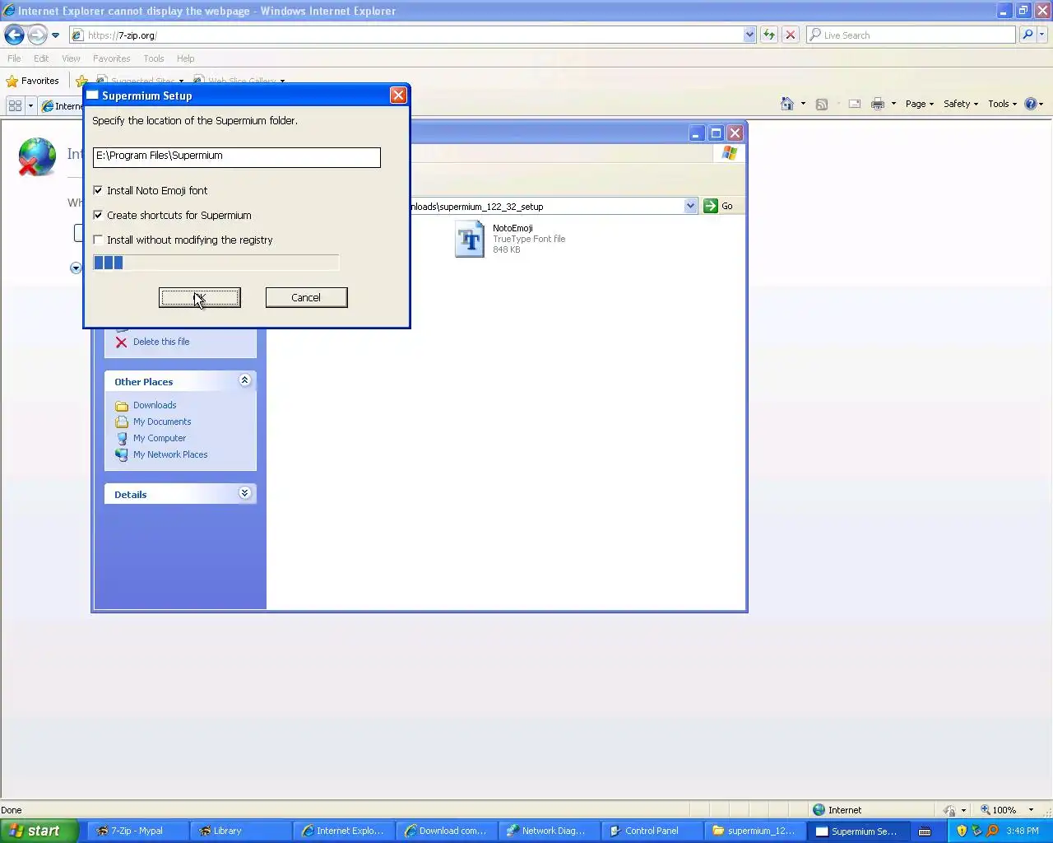1053x843 pixels.
Task: Open the Explorer address path dropdown
Action: [690, 206]
